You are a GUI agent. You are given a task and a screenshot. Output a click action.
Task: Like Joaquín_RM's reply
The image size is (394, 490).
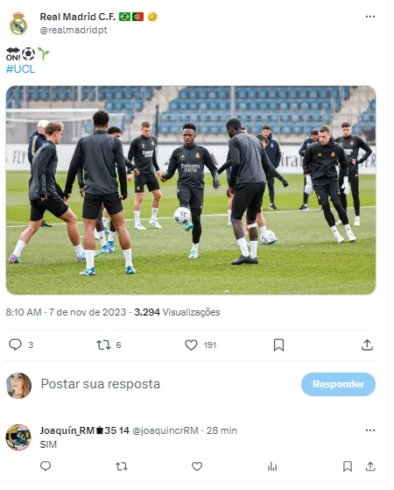coord(197,466)
